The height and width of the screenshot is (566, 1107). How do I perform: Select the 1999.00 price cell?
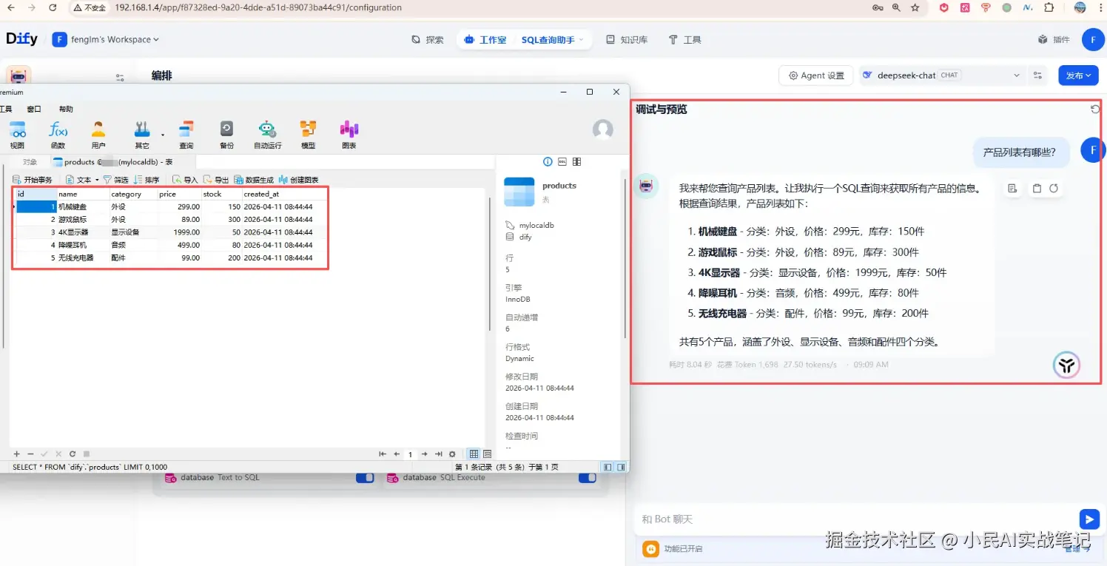click(179, 232)
